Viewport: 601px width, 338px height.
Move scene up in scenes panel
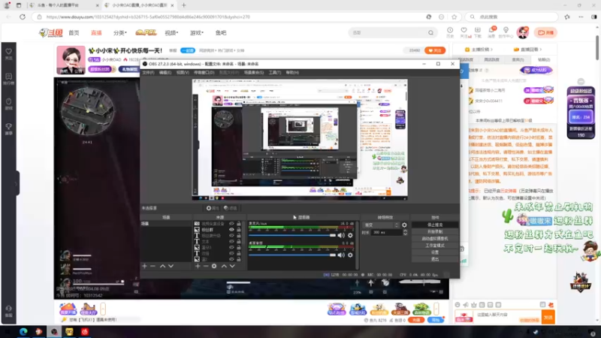click(162, 266)
